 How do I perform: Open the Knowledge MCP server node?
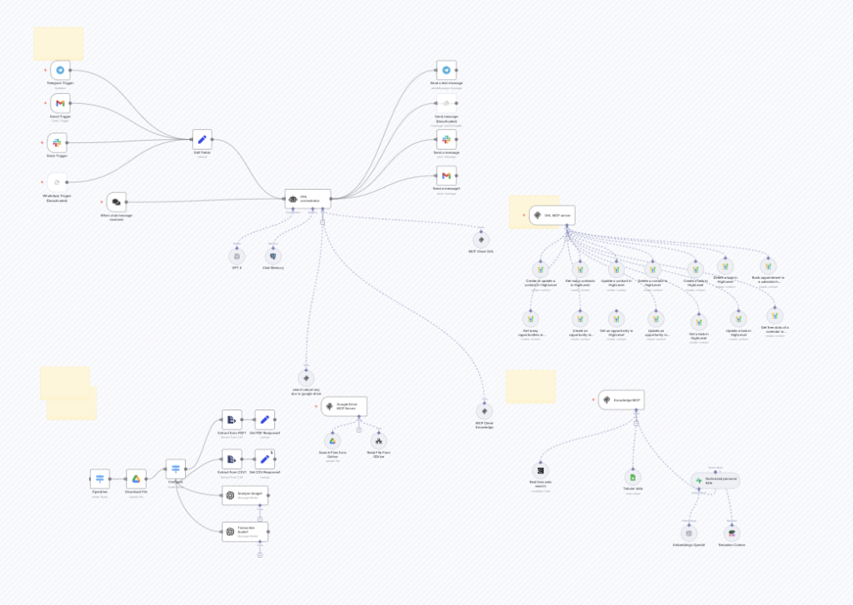(x=621, y=400)
